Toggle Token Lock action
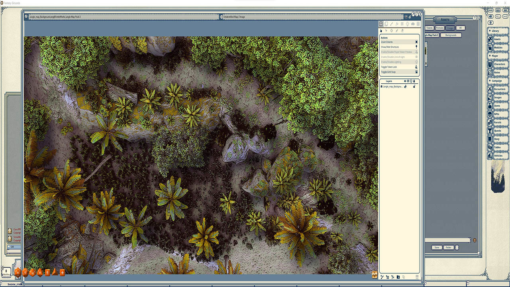The width and height of the screenshot is (510, 287). (x=398, y=67)
